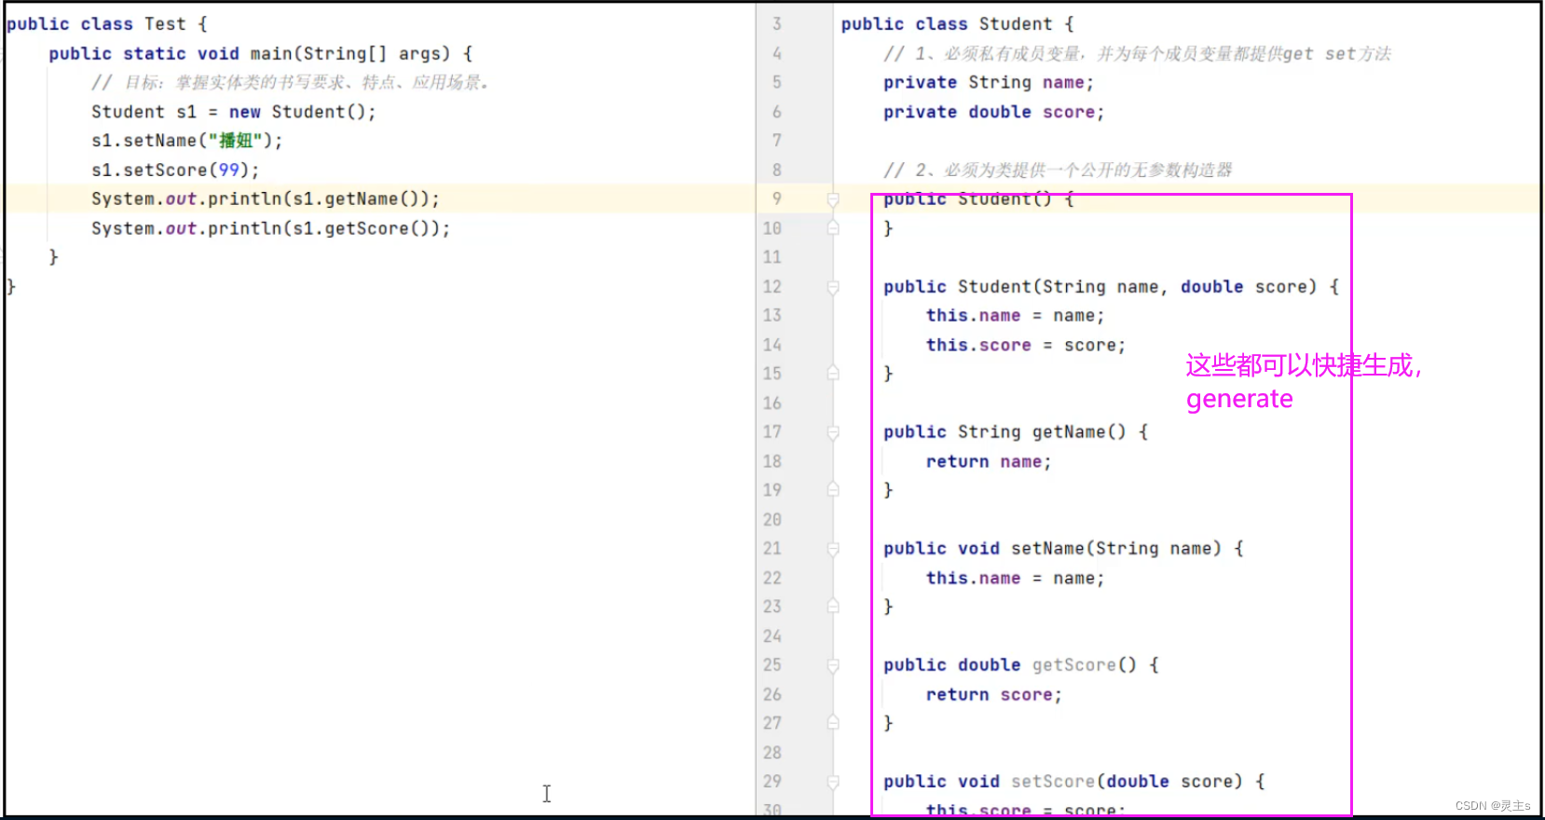The image size is (1545, 820).
Task: Click "System.out.println(s1.getName());" line
Action: (265, 198)
